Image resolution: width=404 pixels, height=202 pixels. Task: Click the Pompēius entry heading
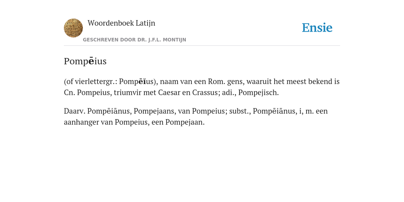tap(85, 61)
